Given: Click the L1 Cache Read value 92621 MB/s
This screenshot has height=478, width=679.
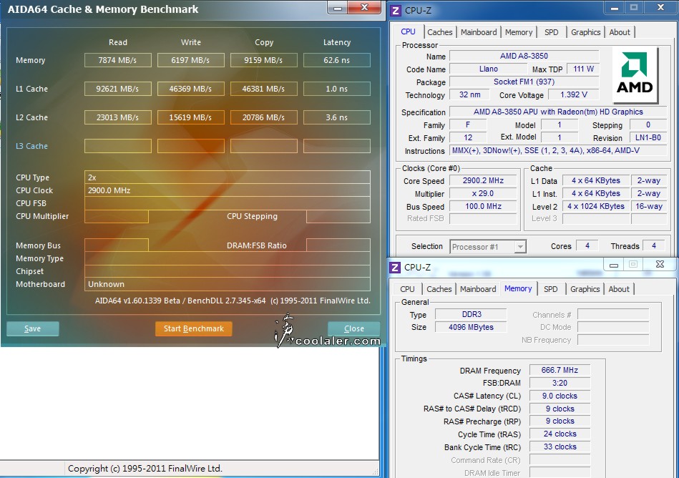Looking at the screenshot, I should (x=118, y=89).
